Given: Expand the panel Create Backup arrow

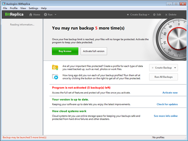Looking at the screenshot, I should point(175,68).
